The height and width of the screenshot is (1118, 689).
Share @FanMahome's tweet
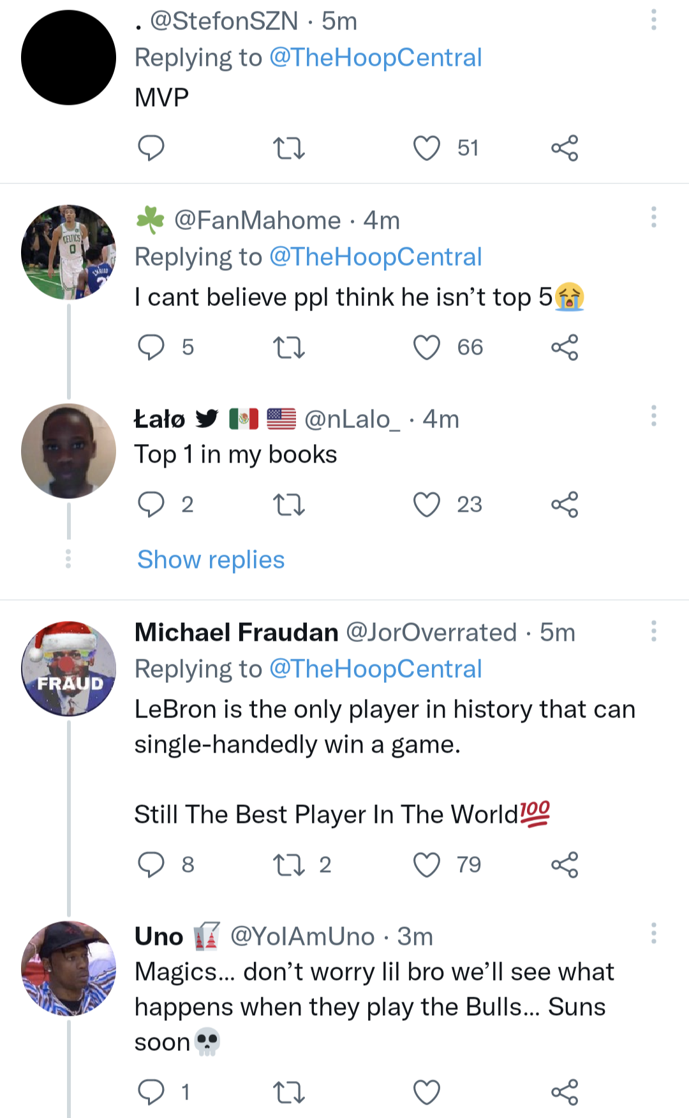(565, 348)
